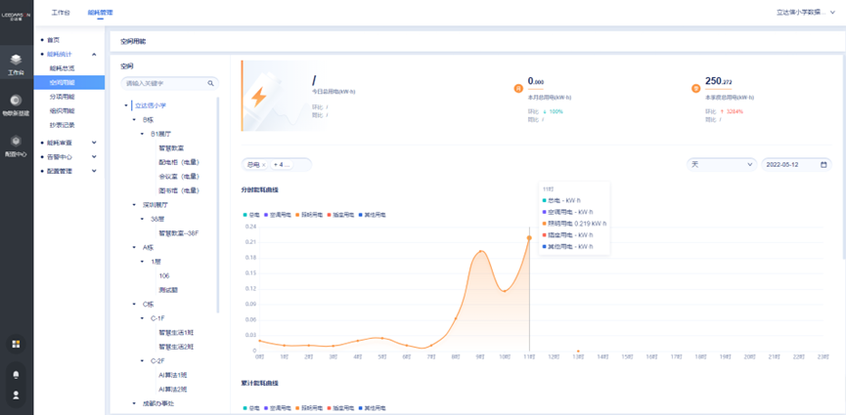
Task: Toggle 空调用电 series in chart legend
Action: coord(280,214)
